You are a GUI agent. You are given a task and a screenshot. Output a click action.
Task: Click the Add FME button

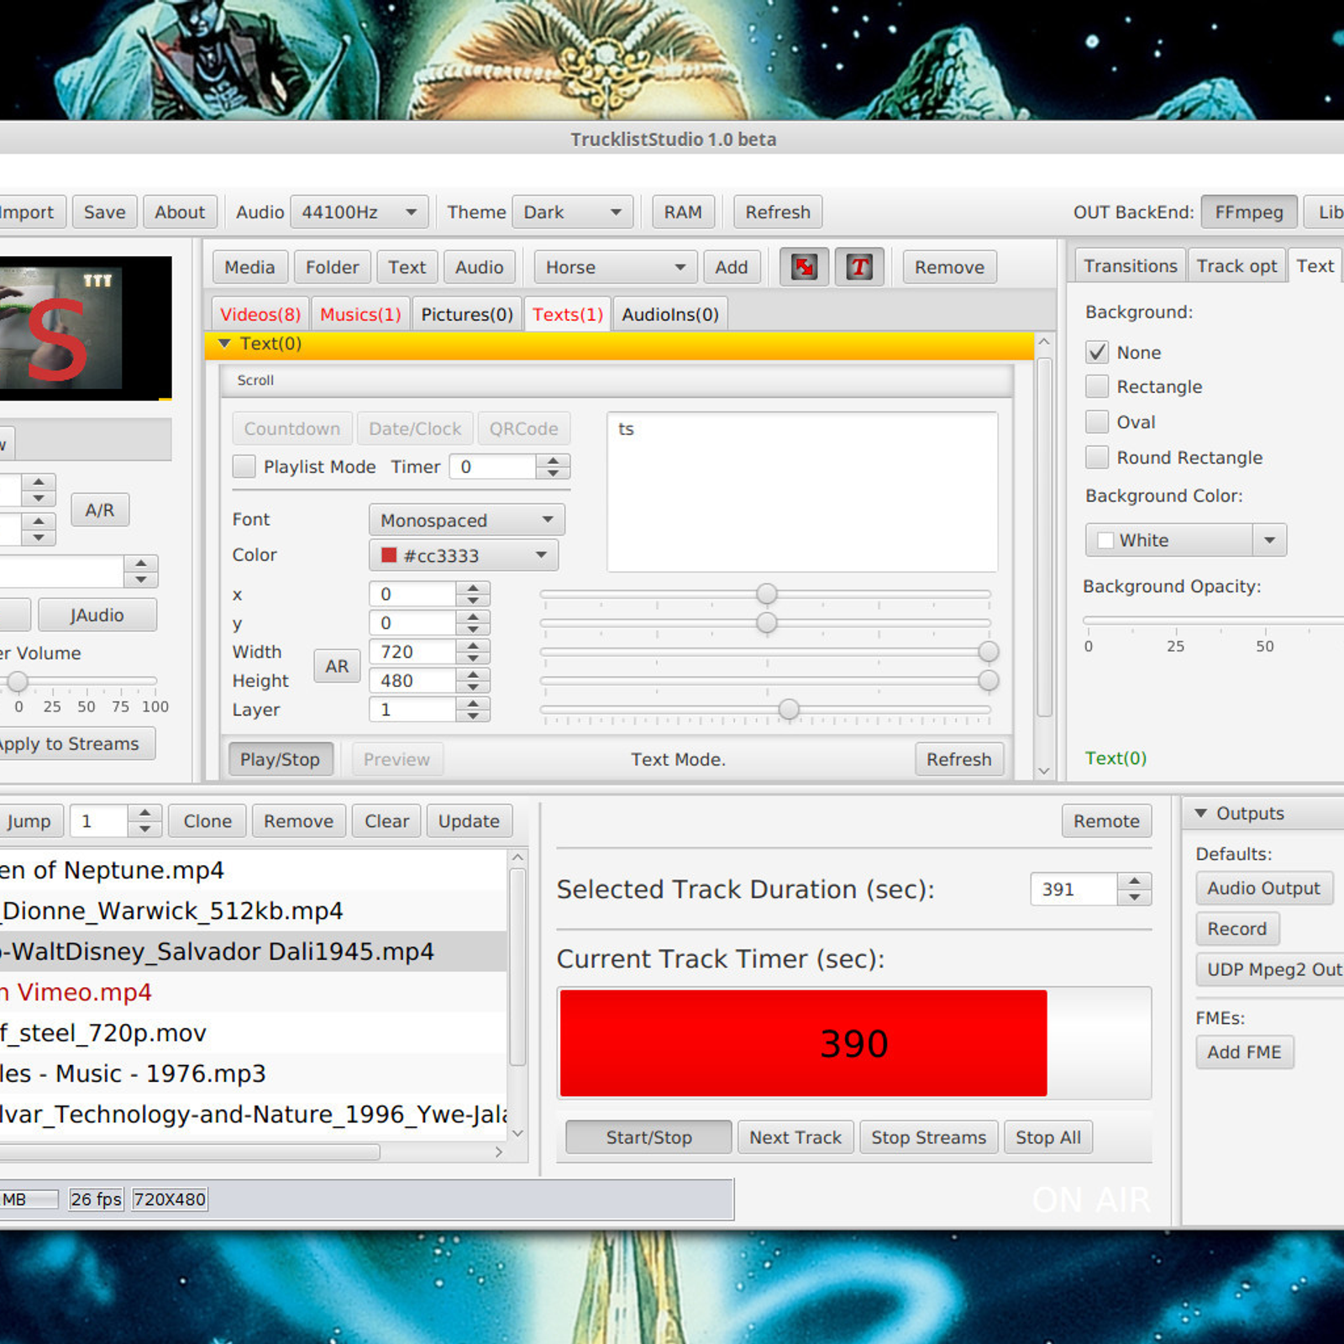click(1244, 1052)
